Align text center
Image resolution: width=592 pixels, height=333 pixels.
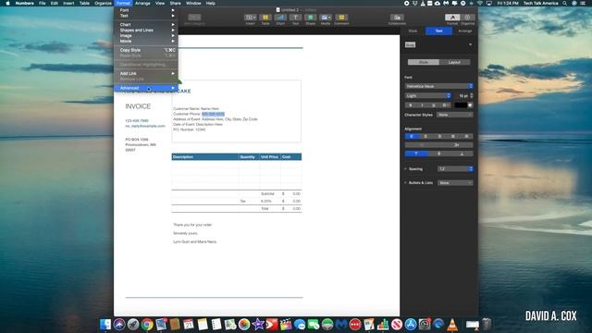click(425, 136)
